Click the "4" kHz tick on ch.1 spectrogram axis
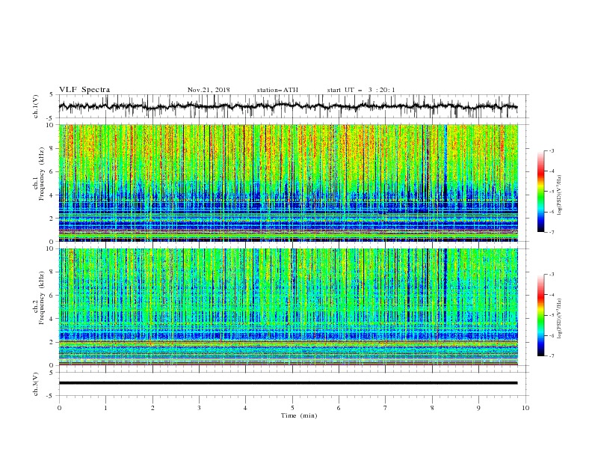592x458 pixels. coord(52,195)
